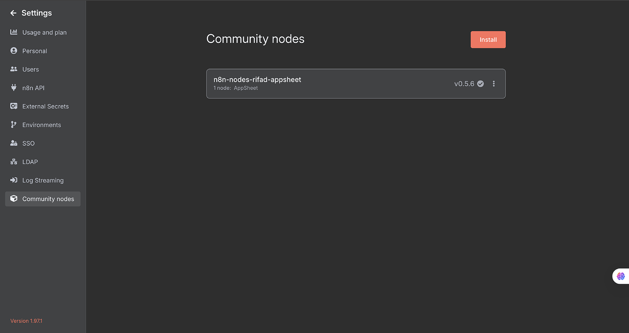Open the SSO settings entry
The width and height of the screenshot is (629, 333).
click(28, 143)
